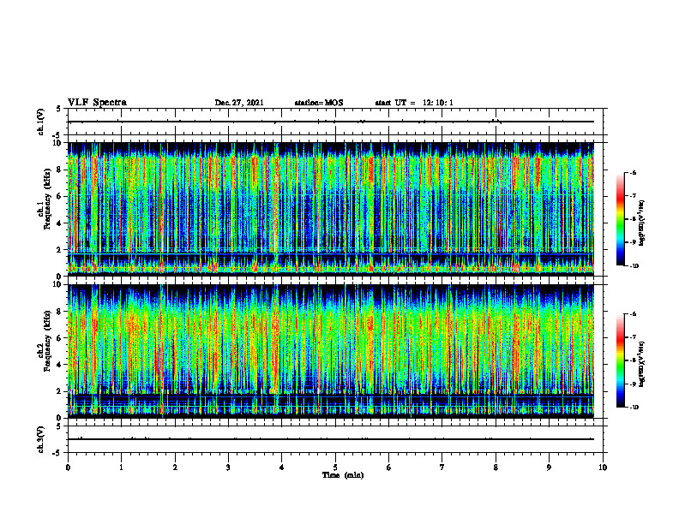
Task: Click the "-10" label on ch.2 colorbar
Action: point(634,408)
